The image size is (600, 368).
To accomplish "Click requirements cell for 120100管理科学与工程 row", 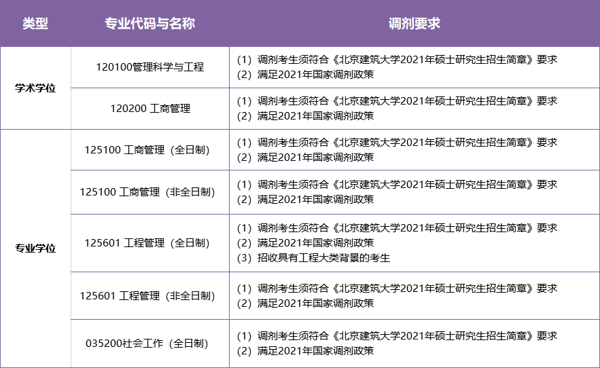I will coord(397,67).
